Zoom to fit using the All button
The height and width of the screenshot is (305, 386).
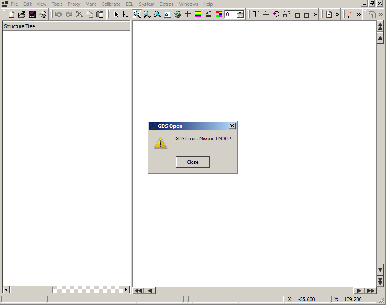coord(168,14)
